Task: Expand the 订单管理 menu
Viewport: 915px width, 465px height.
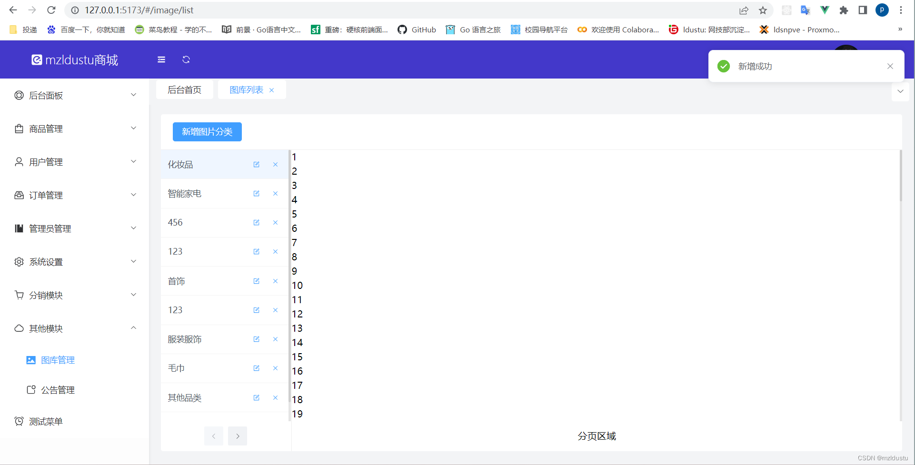Action: click(x=75, y=195)
